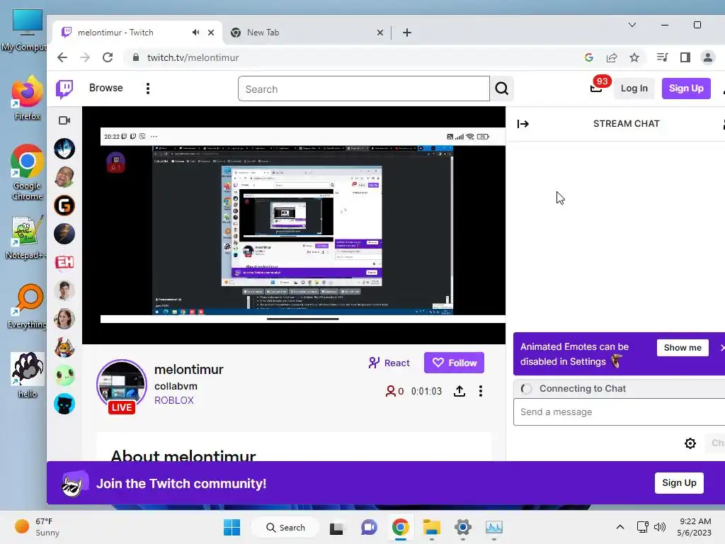Open File Explorer from taskbar

431,527
